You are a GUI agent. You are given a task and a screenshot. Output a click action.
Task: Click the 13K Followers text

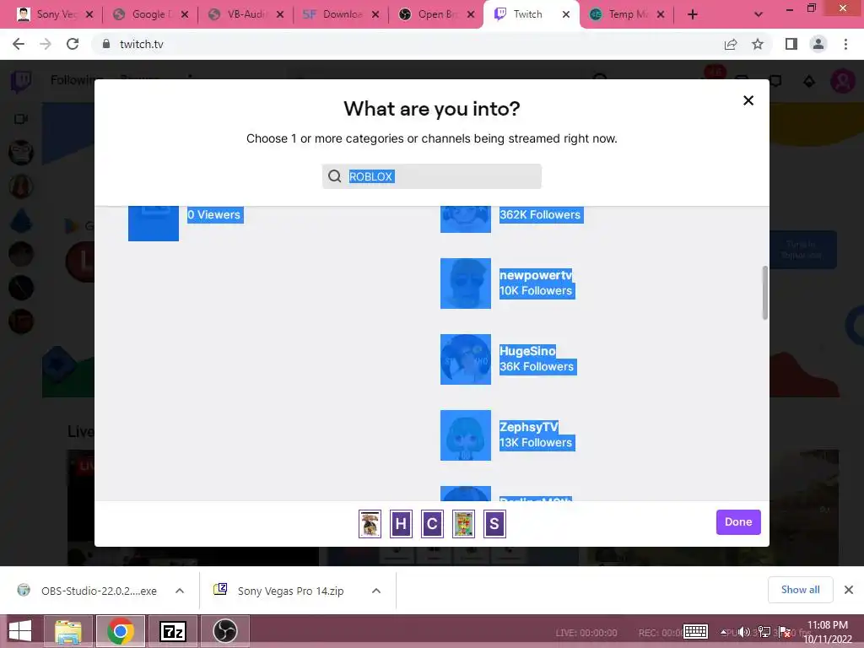[x=536, y=443]
